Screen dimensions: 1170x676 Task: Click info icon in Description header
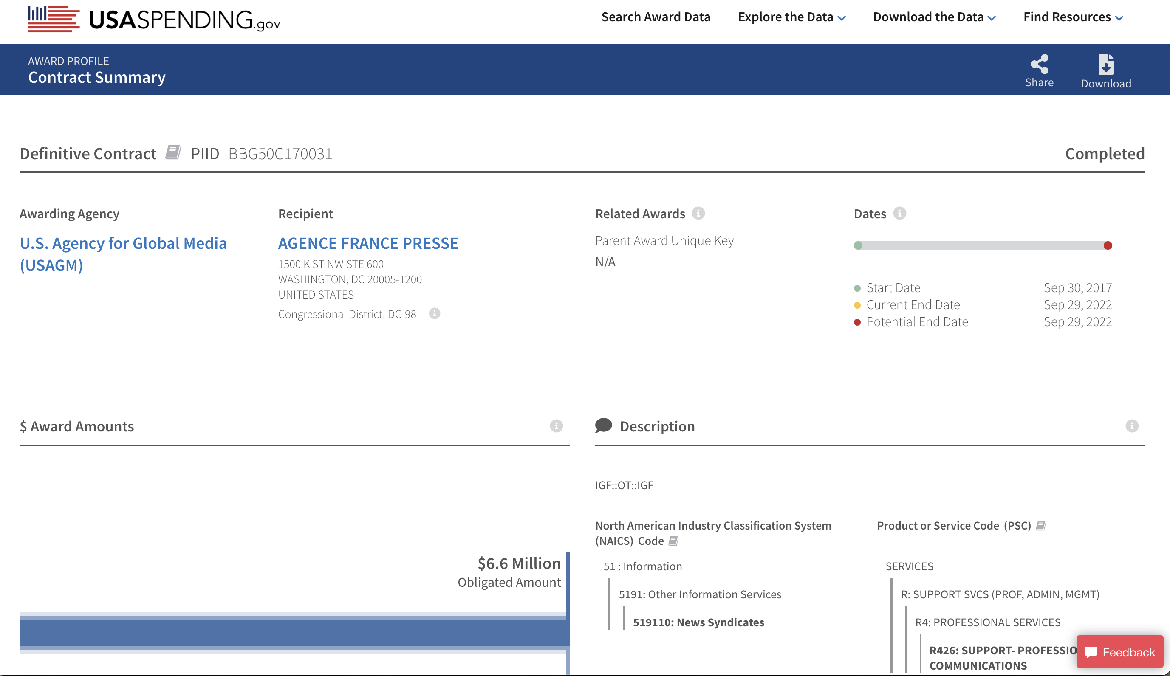[1131, 425]
